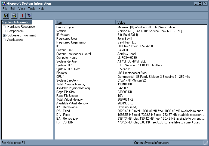Click the E:\ Removable drive row
This screenshot has height=146, width=209.
[131, 119]
